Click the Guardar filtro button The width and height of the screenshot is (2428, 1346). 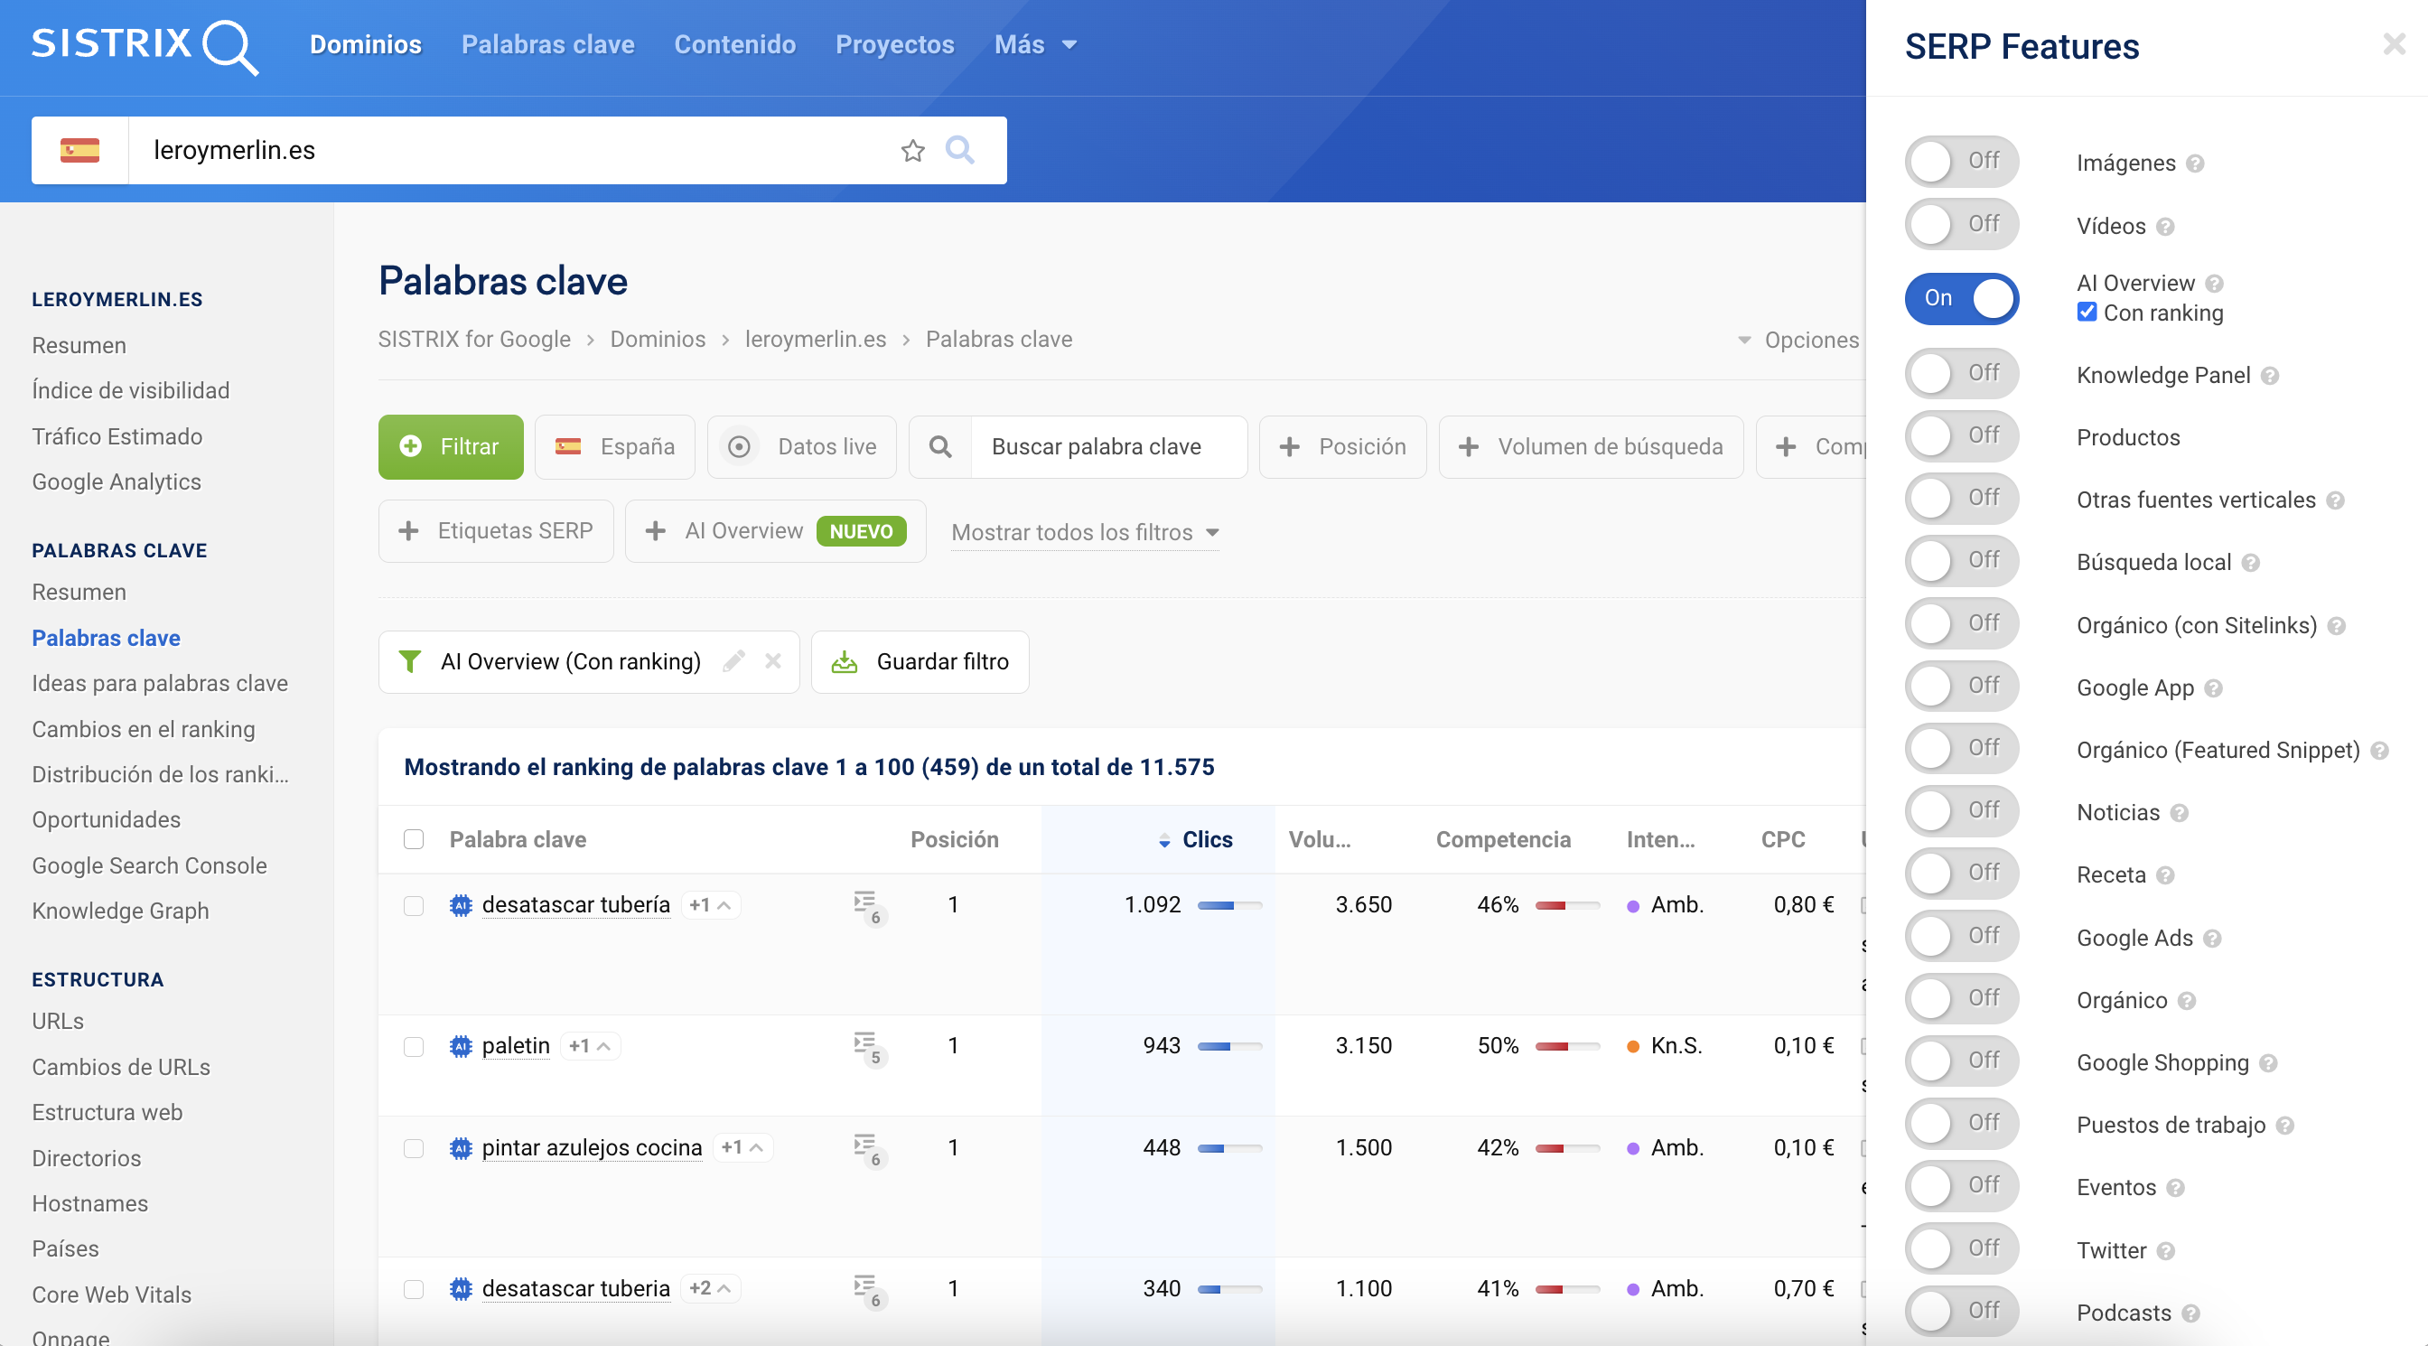pyautogui.click(x=920, y=661)
